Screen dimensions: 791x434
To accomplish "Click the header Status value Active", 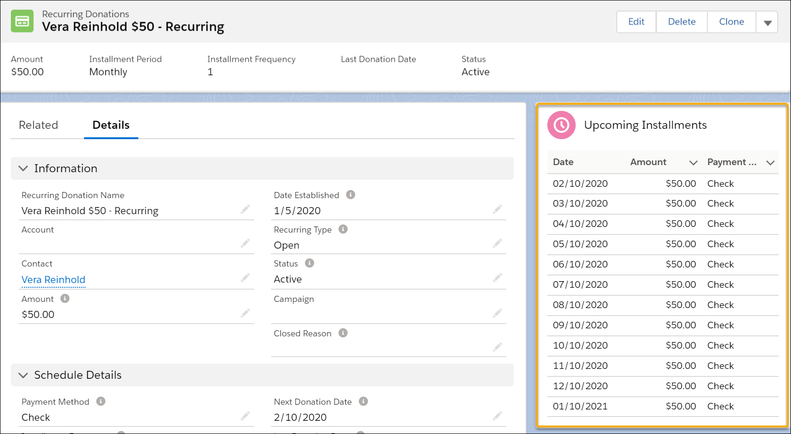I will point(476,72).
